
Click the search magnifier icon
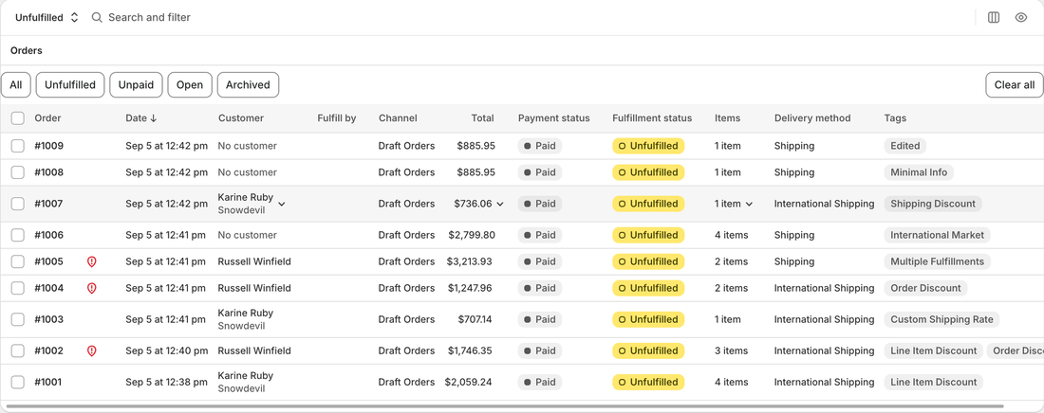97,17
